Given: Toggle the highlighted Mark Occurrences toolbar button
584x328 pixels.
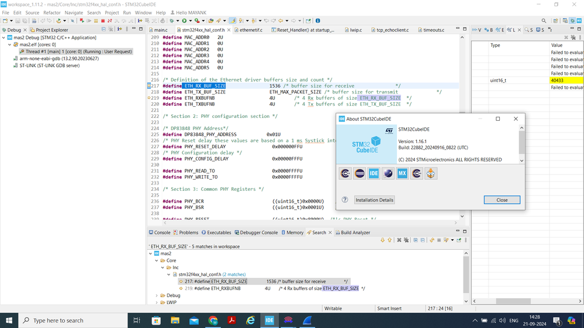Looking at the screenshot, I should coord(233,21).
